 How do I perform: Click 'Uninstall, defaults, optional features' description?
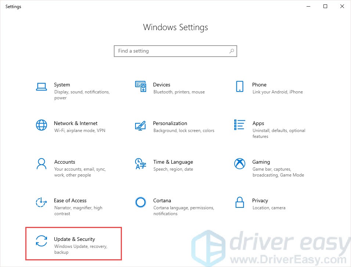click(x=279, y=133)
